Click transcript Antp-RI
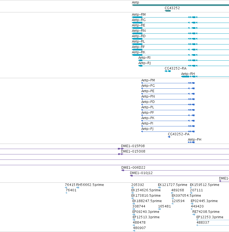 pyautogui.click(x=144, y=58)
